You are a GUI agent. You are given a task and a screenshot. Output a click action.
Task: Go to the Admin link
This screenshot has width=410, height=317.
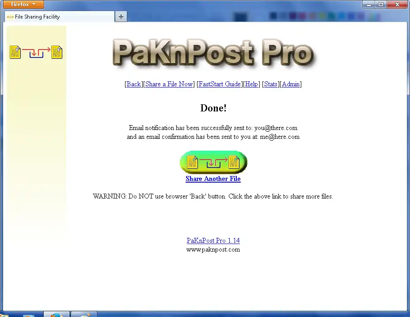coord(291,84)
